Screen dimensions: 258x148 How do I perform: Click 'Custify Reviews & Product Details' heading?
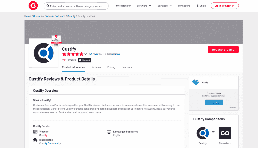[x=62, y=79]
